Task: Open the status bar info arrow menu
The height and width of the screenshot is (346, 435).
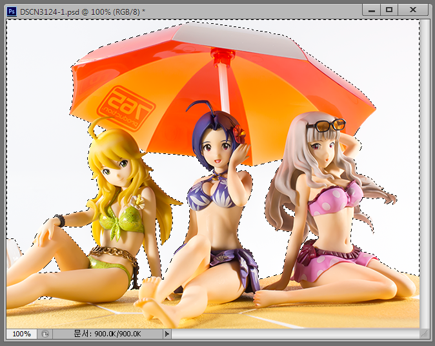Action: point(167,334)
